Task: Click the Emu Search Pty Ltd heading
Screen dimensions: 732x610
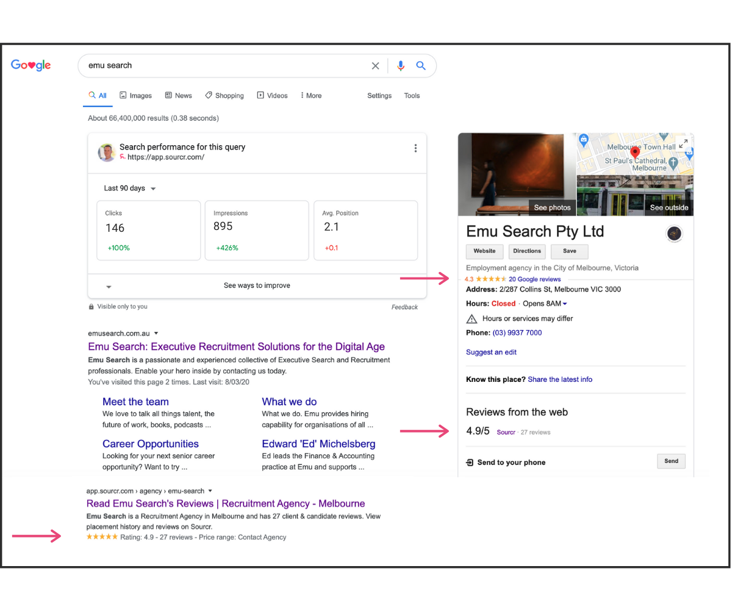Action: click(x=535, y=232)
